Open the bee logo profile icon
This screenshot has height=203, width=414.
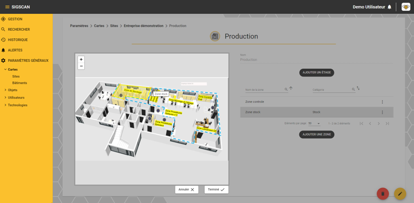pyautogui.click(x=406, y=7)
